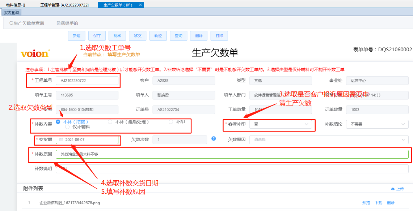Click 预览 for the attachment png
Viewport: 413px width, 211px height.
coord(366,203)
